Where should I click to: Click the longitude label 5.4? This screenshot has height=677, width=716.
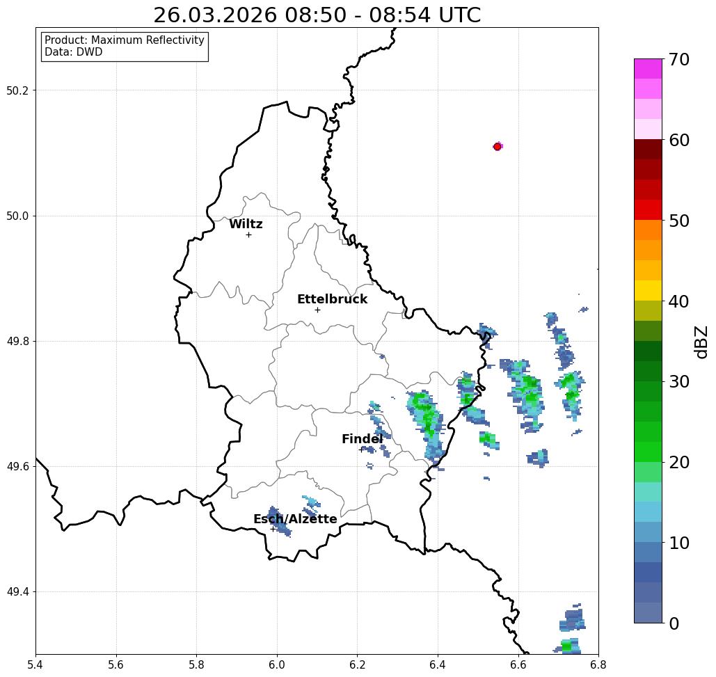[35, 664]
